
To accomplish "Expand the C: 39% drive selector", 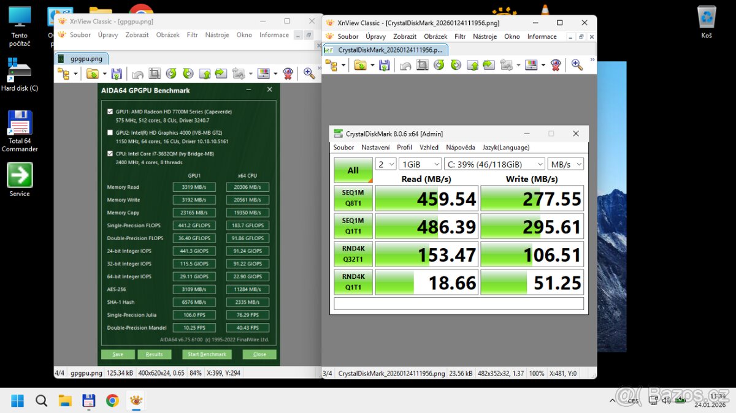I will point(494,164).
